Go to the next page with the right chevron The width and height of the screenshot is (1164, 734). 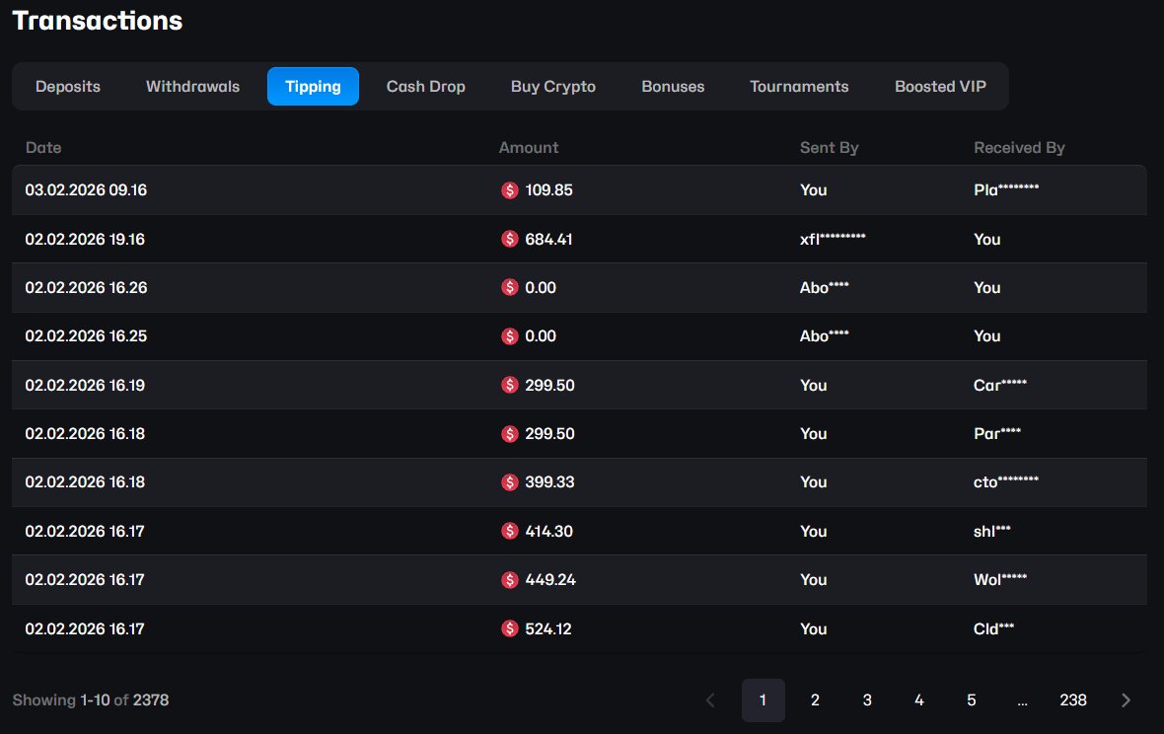pyautogui.click(x=1126, y=699)
